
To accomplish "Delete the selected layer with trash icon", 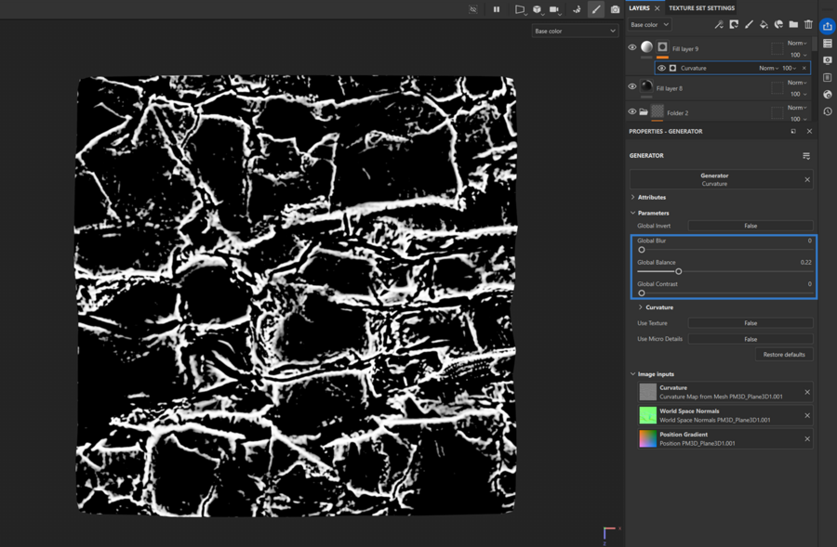I will [808, 25].
